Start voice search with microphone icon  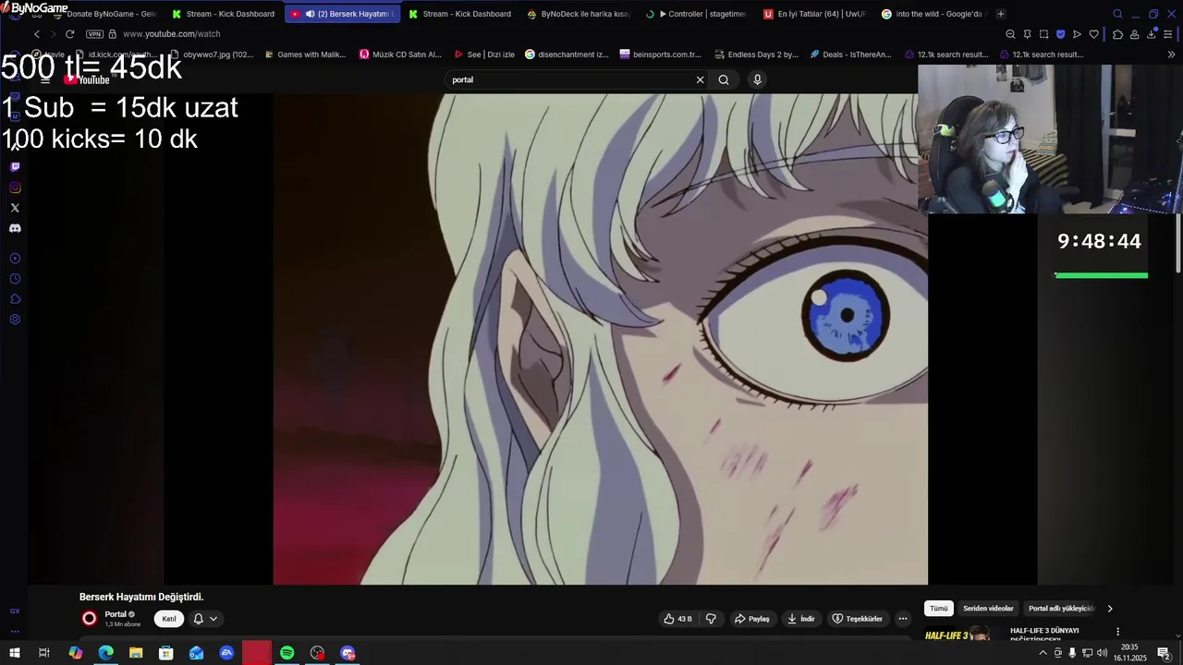pos(757,79)
